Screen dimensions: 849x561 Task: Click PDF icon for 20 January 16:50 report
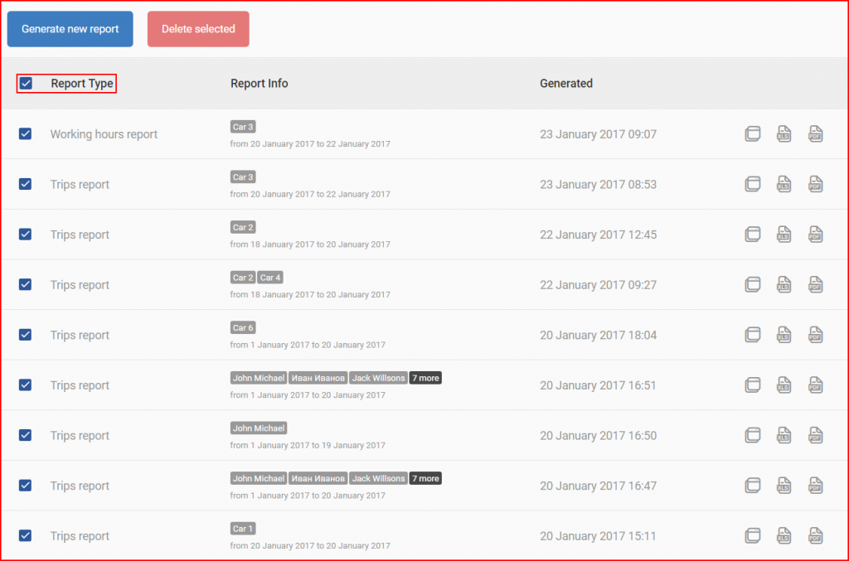pyautogui.click(x=816, y=436)
